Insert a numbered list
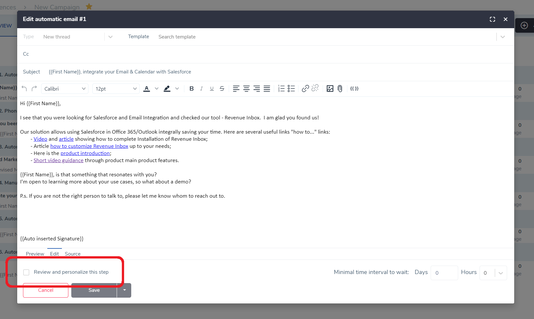 (x=281, y=89)
